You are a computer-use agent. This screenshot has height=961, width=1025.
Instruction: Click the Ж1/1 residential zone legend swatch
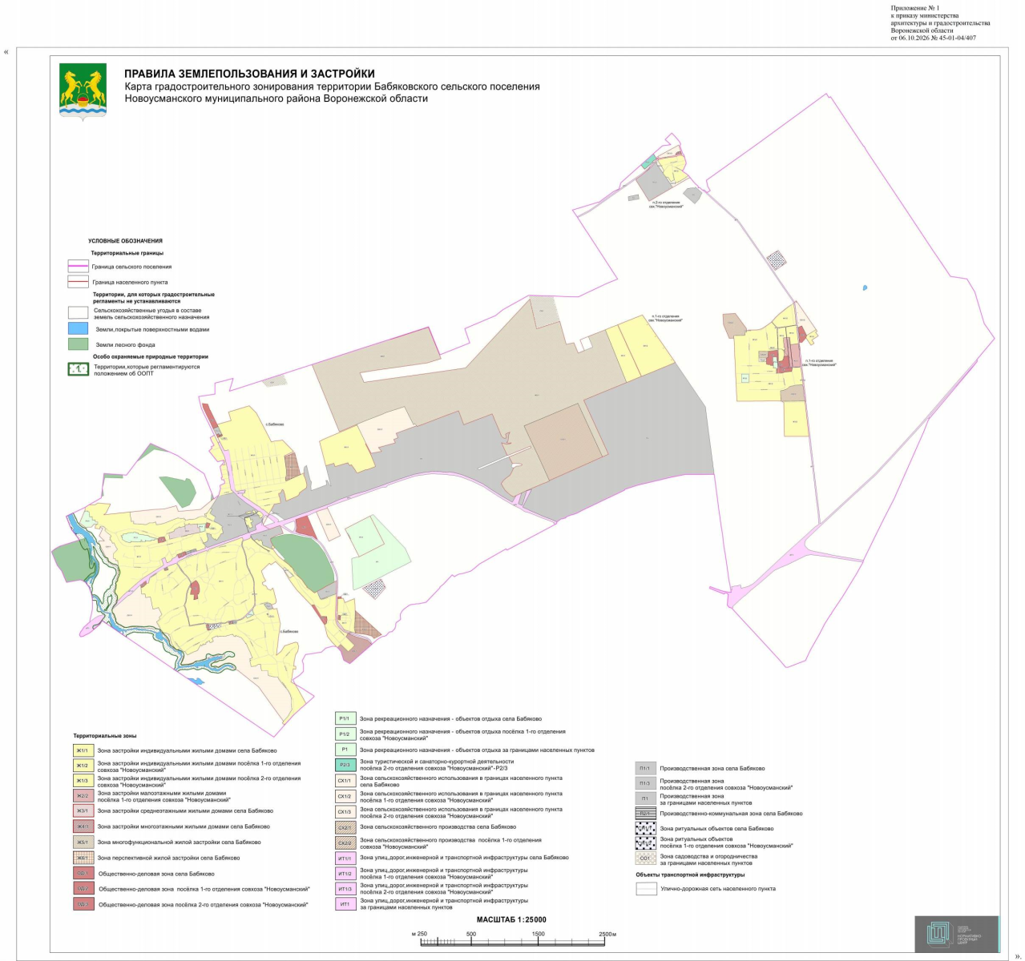pos(83,750)
